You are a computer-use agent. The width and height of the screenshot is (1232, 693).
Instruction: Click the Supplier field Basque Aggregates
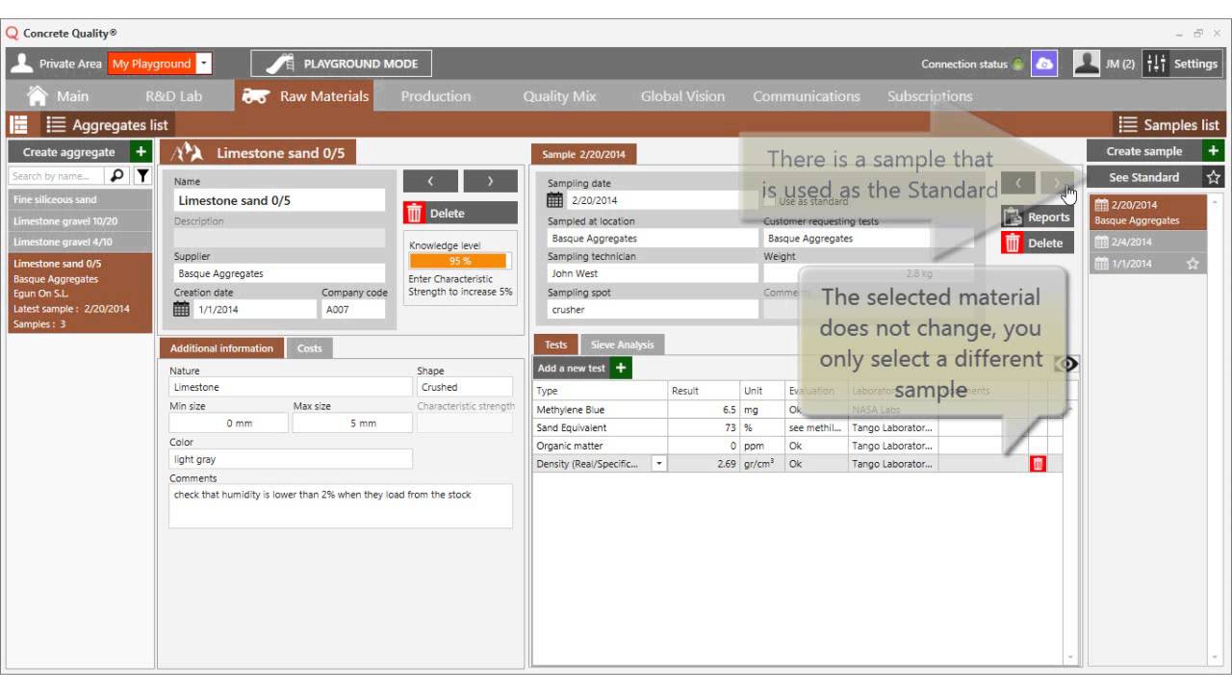279,273
